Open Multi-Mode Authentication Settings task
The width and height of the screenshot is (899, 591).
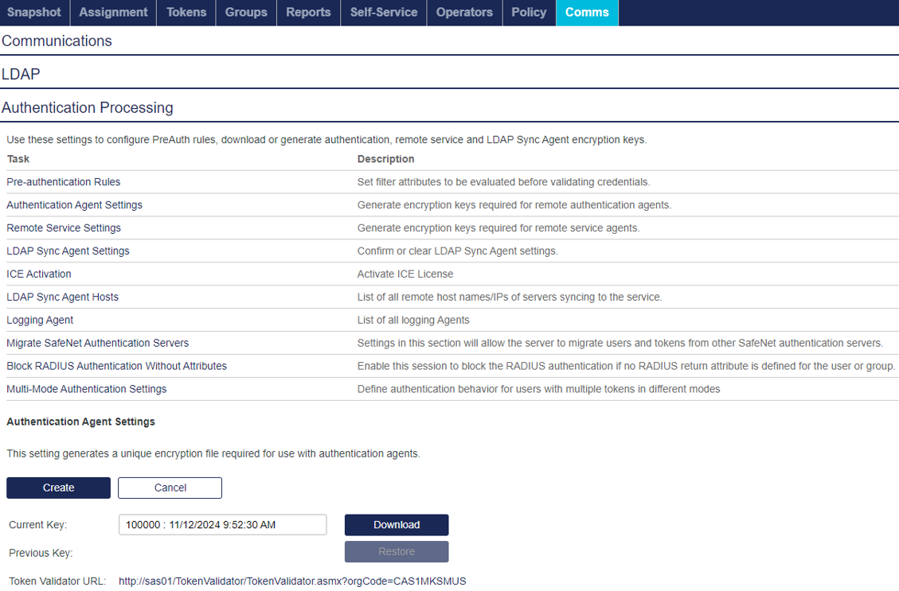point(87,389)
